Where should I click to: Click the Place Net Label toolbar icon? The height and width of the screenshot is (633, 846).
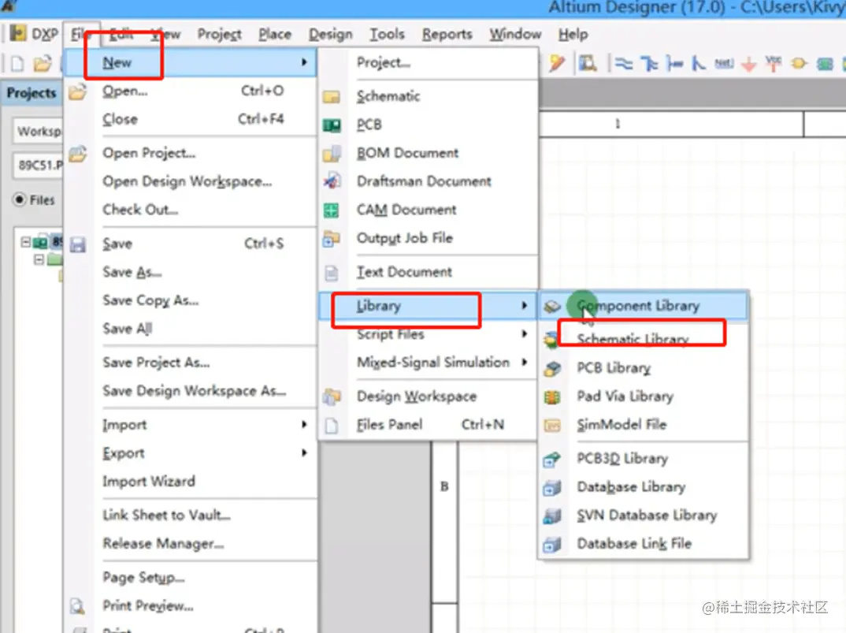(x=724, y=64)
